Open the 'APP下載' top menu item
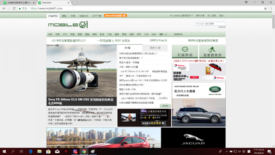Screen dimensions: 275x155 click(97, 16)
